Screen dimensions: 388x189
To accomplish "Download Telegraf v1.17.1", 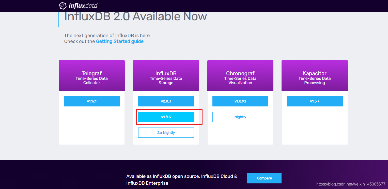I will [x=92, y=101].
